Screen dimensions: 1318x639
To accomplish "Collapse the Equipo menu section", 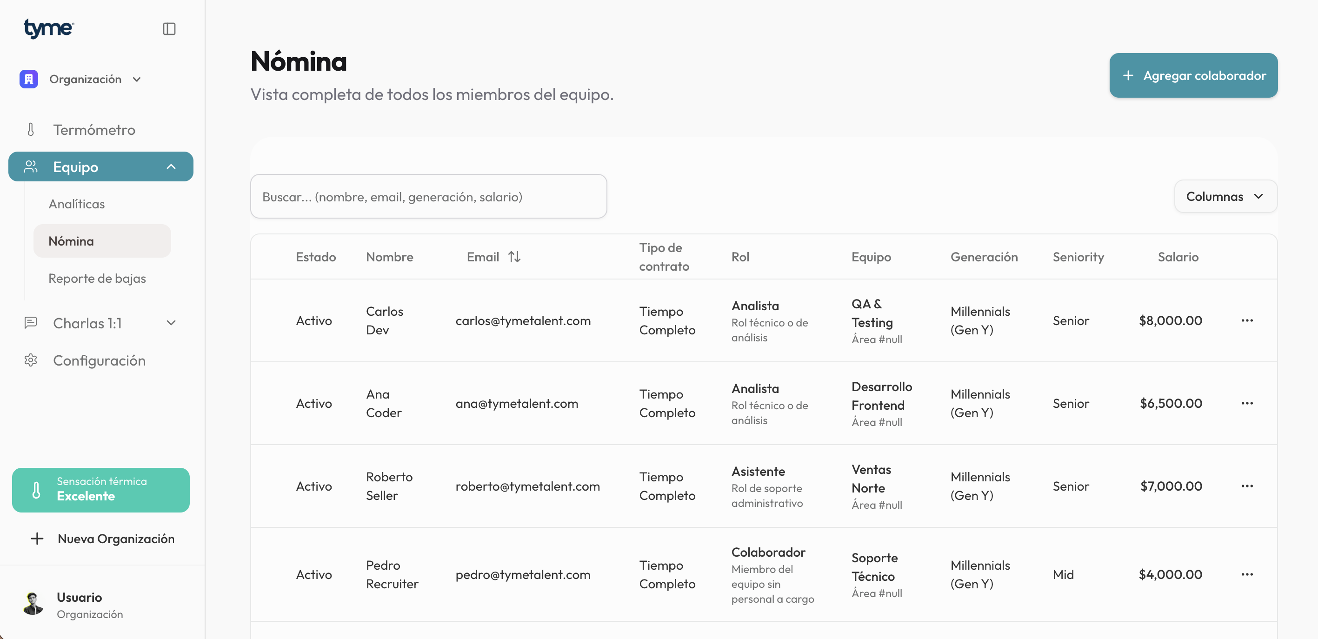I will (171, 167).
